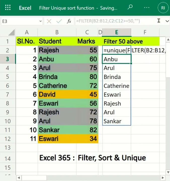Select the marks cell showing 82
The width and height of the screenshot is (170, 181).
click(87, 130)
